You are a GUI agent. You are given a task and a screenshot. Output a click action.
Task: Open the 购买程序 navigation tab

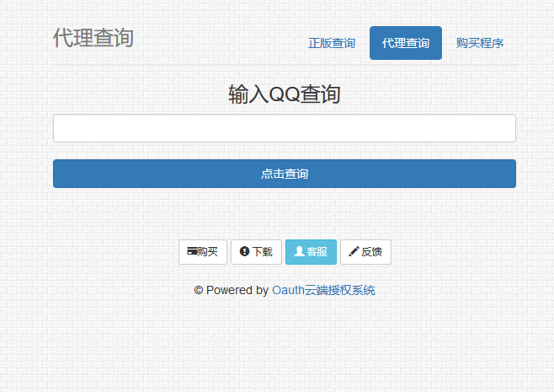tap(479, 43)
